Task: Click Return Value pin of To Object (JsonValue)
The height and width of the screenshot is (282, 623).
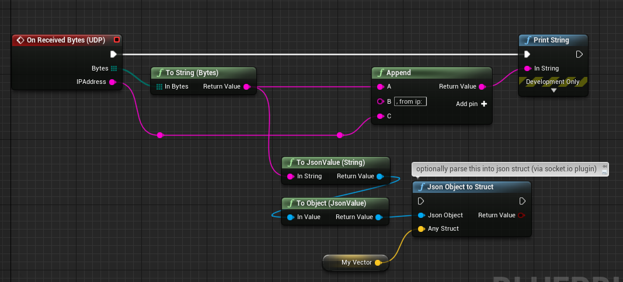Action: [379, 217]
